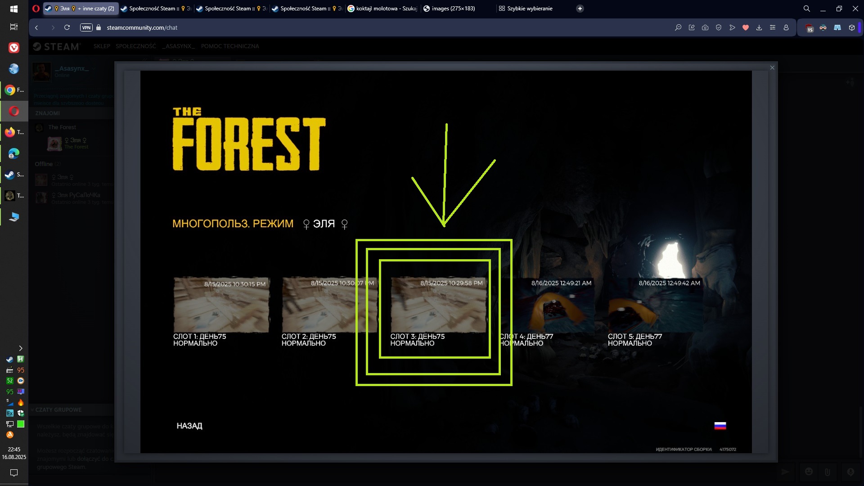The width and height of the screenshot is (864, 486).
Task: Toggle the VPN badge in address bar
Action: pos(86,27)
